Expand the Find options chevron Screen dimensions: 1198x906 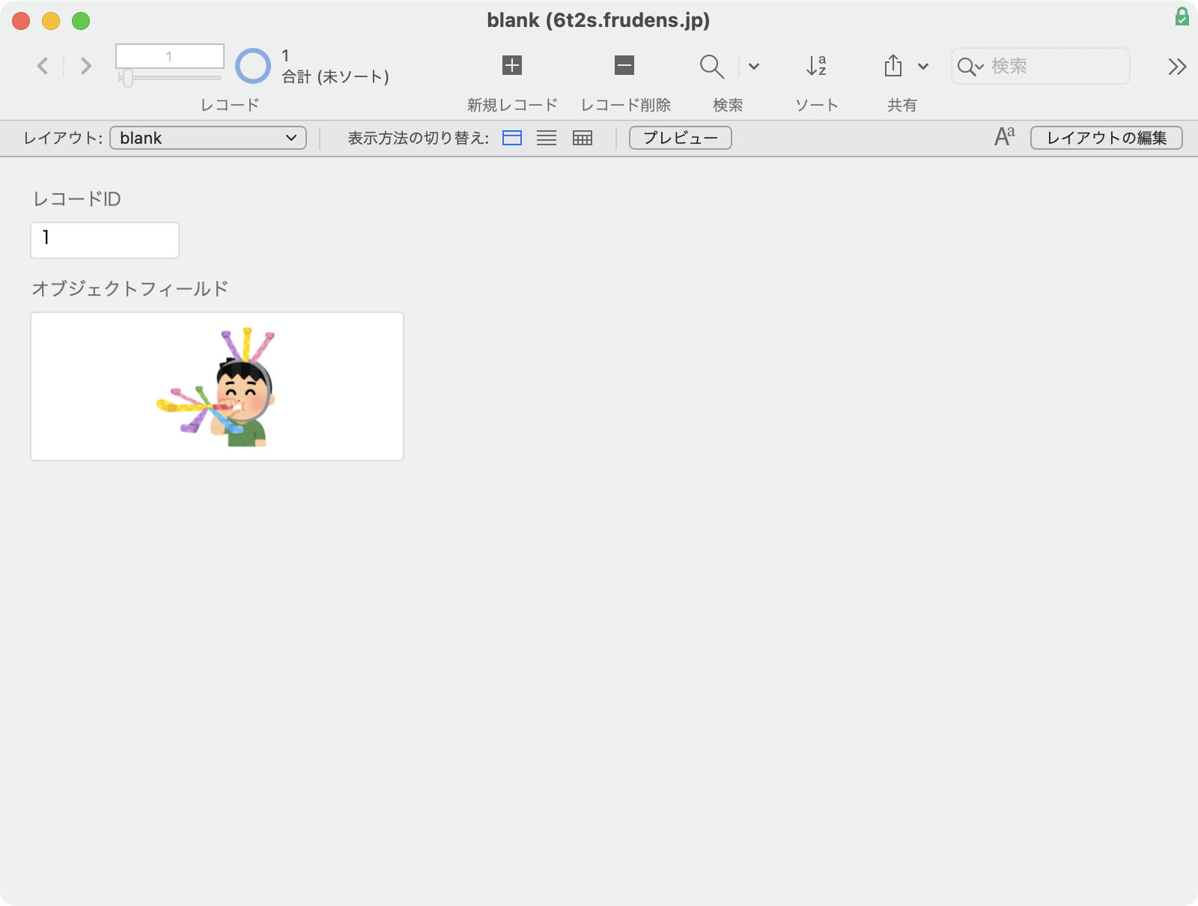point(754,66)
